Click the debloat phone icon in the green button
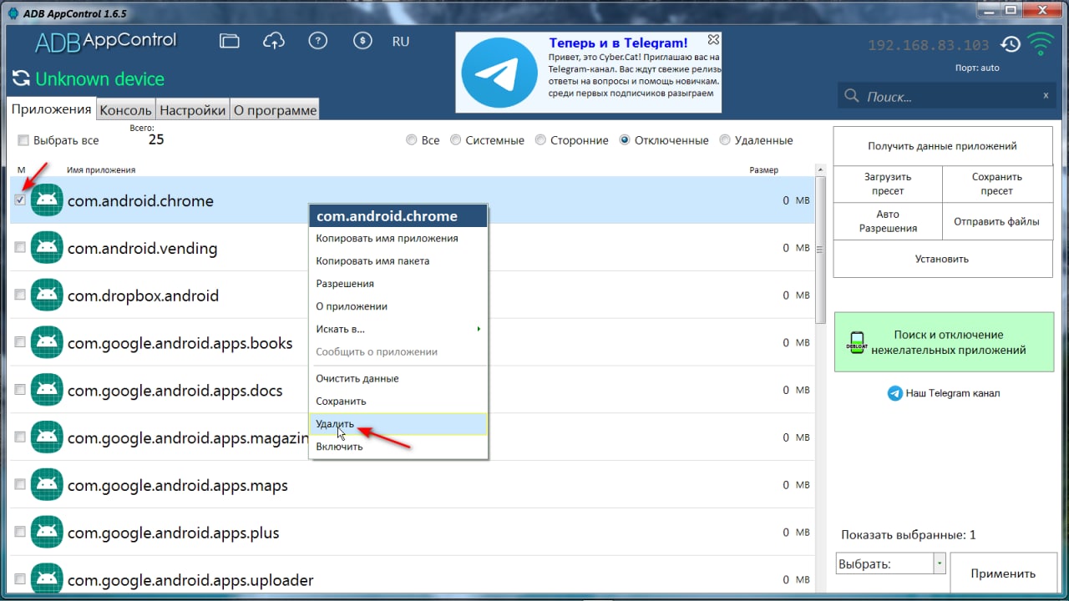Viewport: 1069px width, 601px height. [x=856, y=342]
